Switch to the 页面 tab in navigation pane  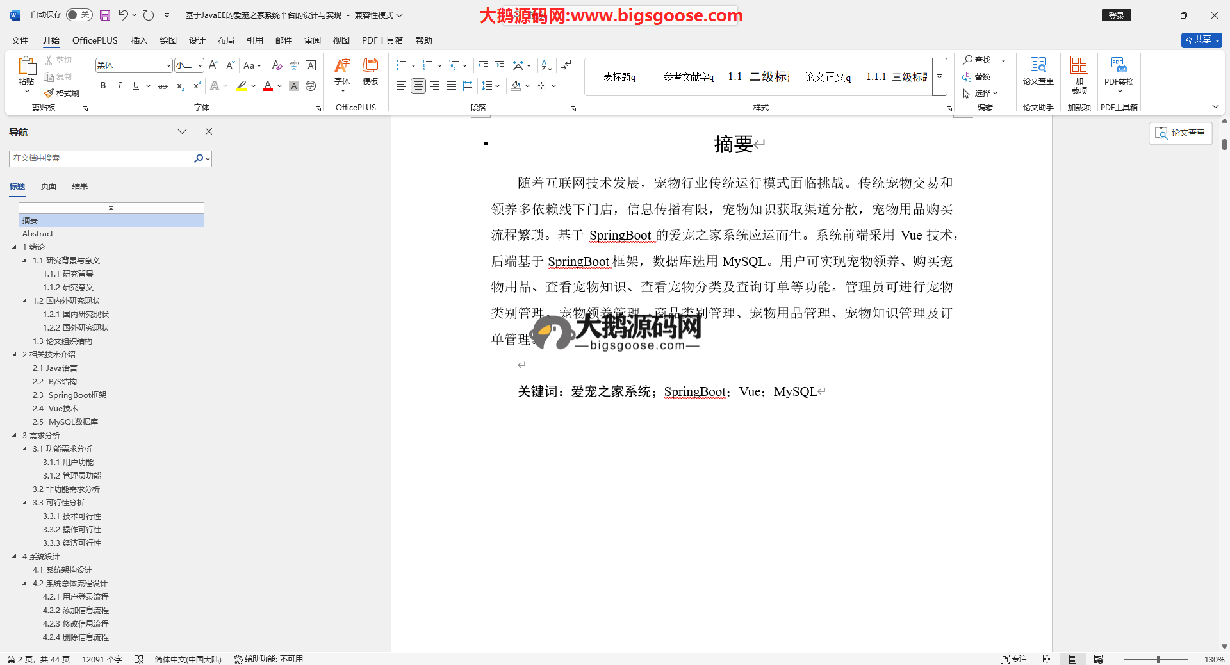49,186
